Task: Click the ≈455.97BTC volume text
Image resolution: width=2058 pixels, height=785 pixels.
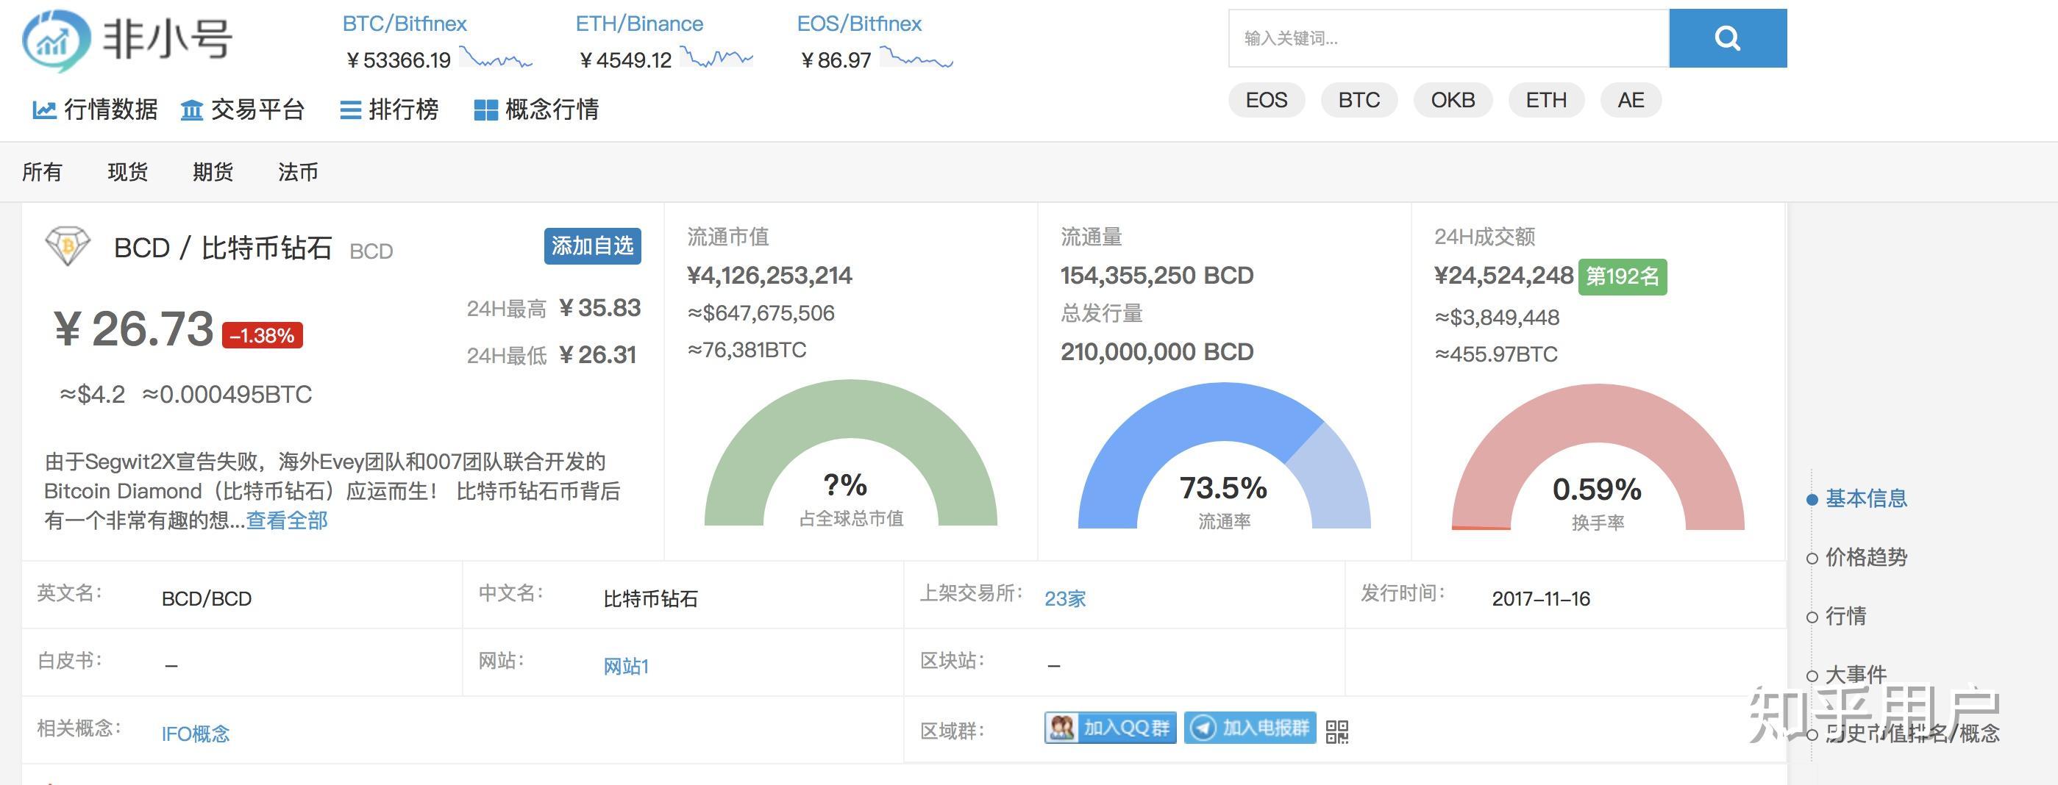Action: tap(1496, 354)
